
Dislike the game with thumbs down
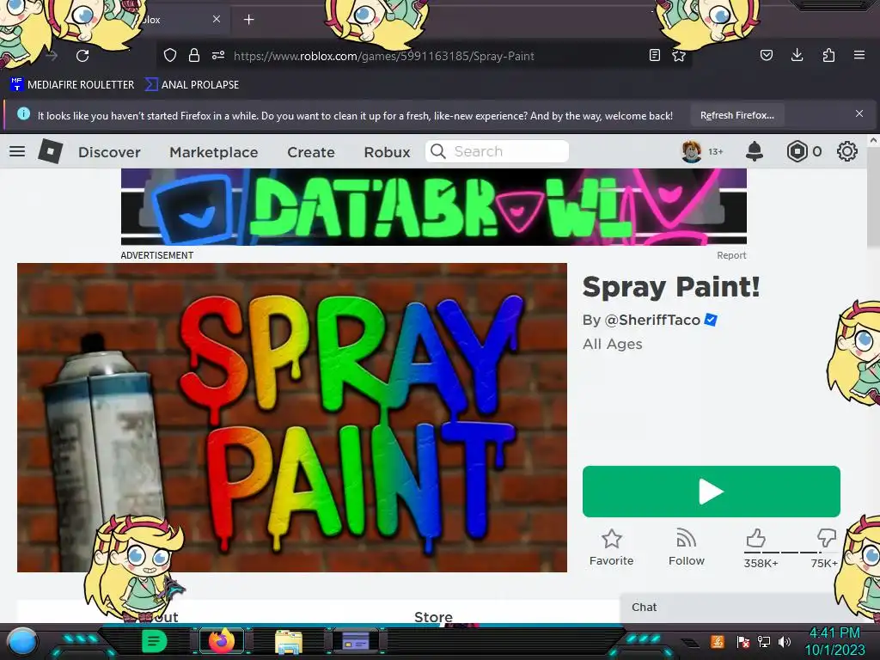826,538
